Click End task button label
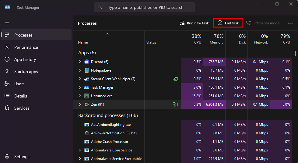Image resolution: width=298 pixels, height=163 pixels. (x=232, y=23)
